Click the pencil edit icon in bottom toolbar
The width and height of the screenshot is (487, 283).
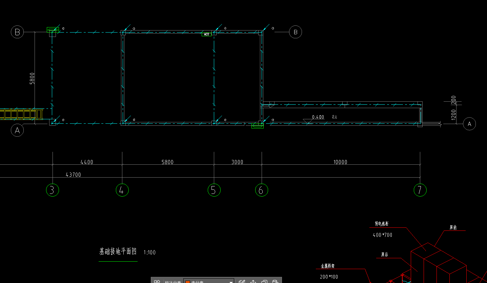[242, 282]
